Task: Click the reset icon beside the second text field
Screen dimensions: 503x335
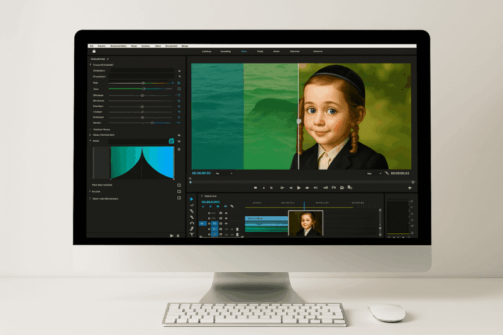Action: pyautogui.click(x=179, y=77)
